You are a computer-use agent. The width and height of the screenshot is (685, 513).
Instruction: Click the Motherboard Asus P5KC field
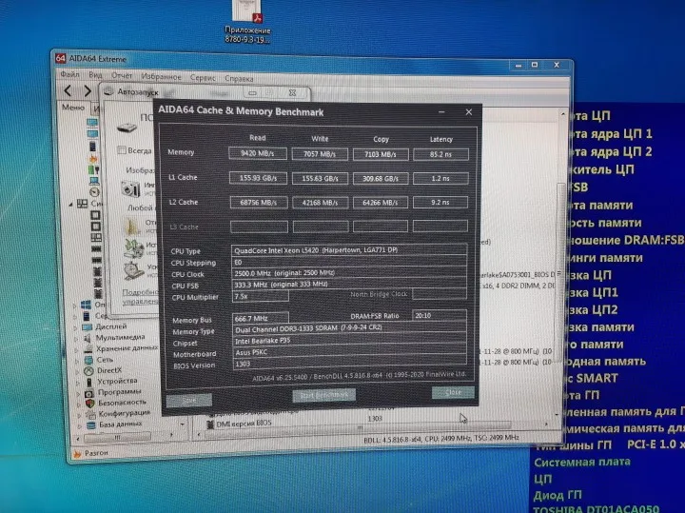(349, 352)
